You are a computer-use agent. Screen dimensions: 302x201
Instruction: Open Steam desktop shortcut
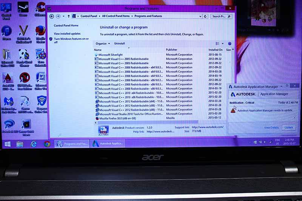(x=23, y=9)
